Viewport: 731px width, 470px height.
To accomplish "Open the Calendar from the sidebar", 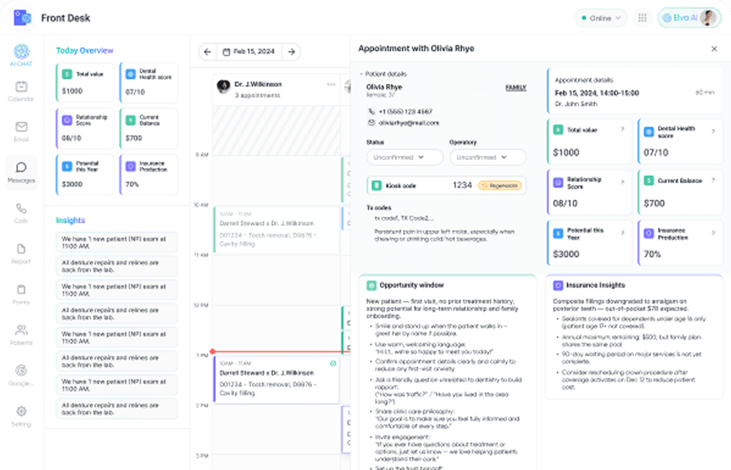I will point(21,91).
